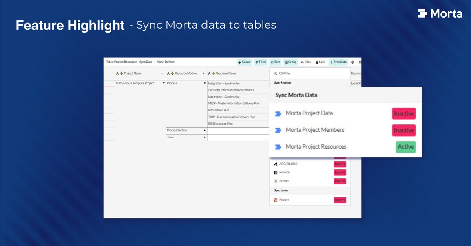Toggle the Hide columns eye button
471x246 pixels.
click(306, 62)
